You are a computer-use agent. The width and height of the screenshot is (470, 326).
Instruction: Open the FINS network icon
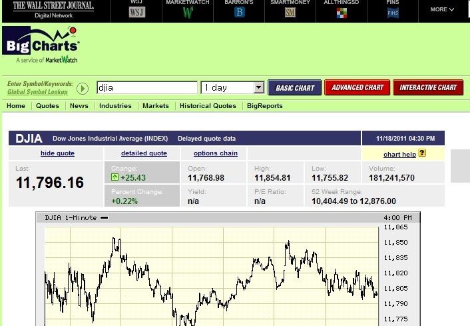click(393, 13)
